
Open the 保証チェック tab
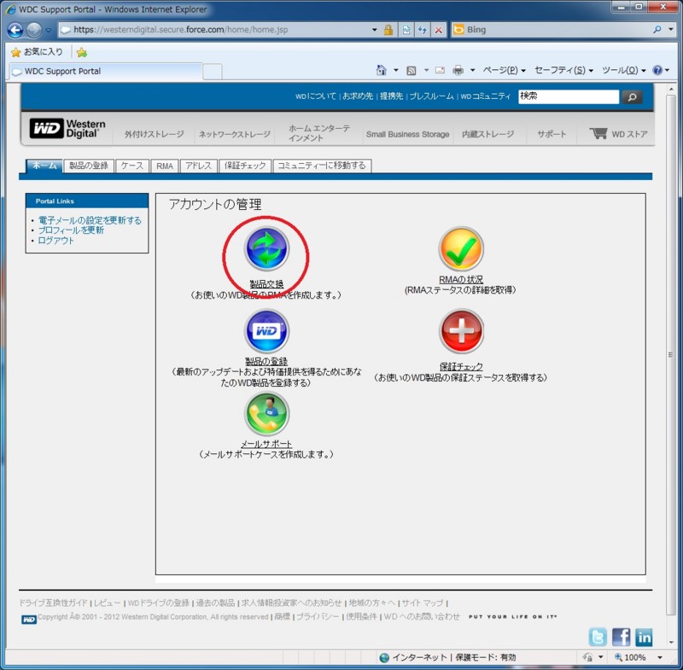[245, 166]
